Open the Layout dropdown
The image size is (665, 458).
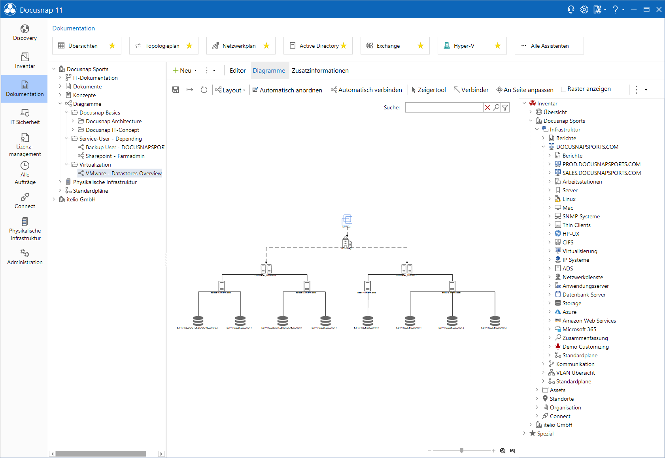pyautogui.click(x=230, y=90)
